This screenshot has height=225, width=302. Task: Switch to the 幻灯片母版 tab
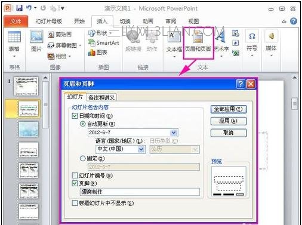tap(49, 21)
